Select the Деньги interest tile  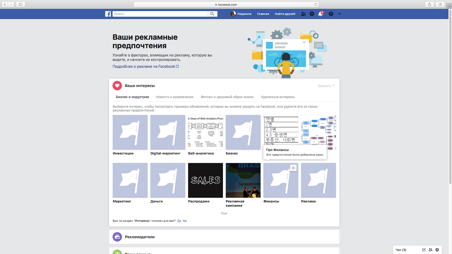pos(168,180)
